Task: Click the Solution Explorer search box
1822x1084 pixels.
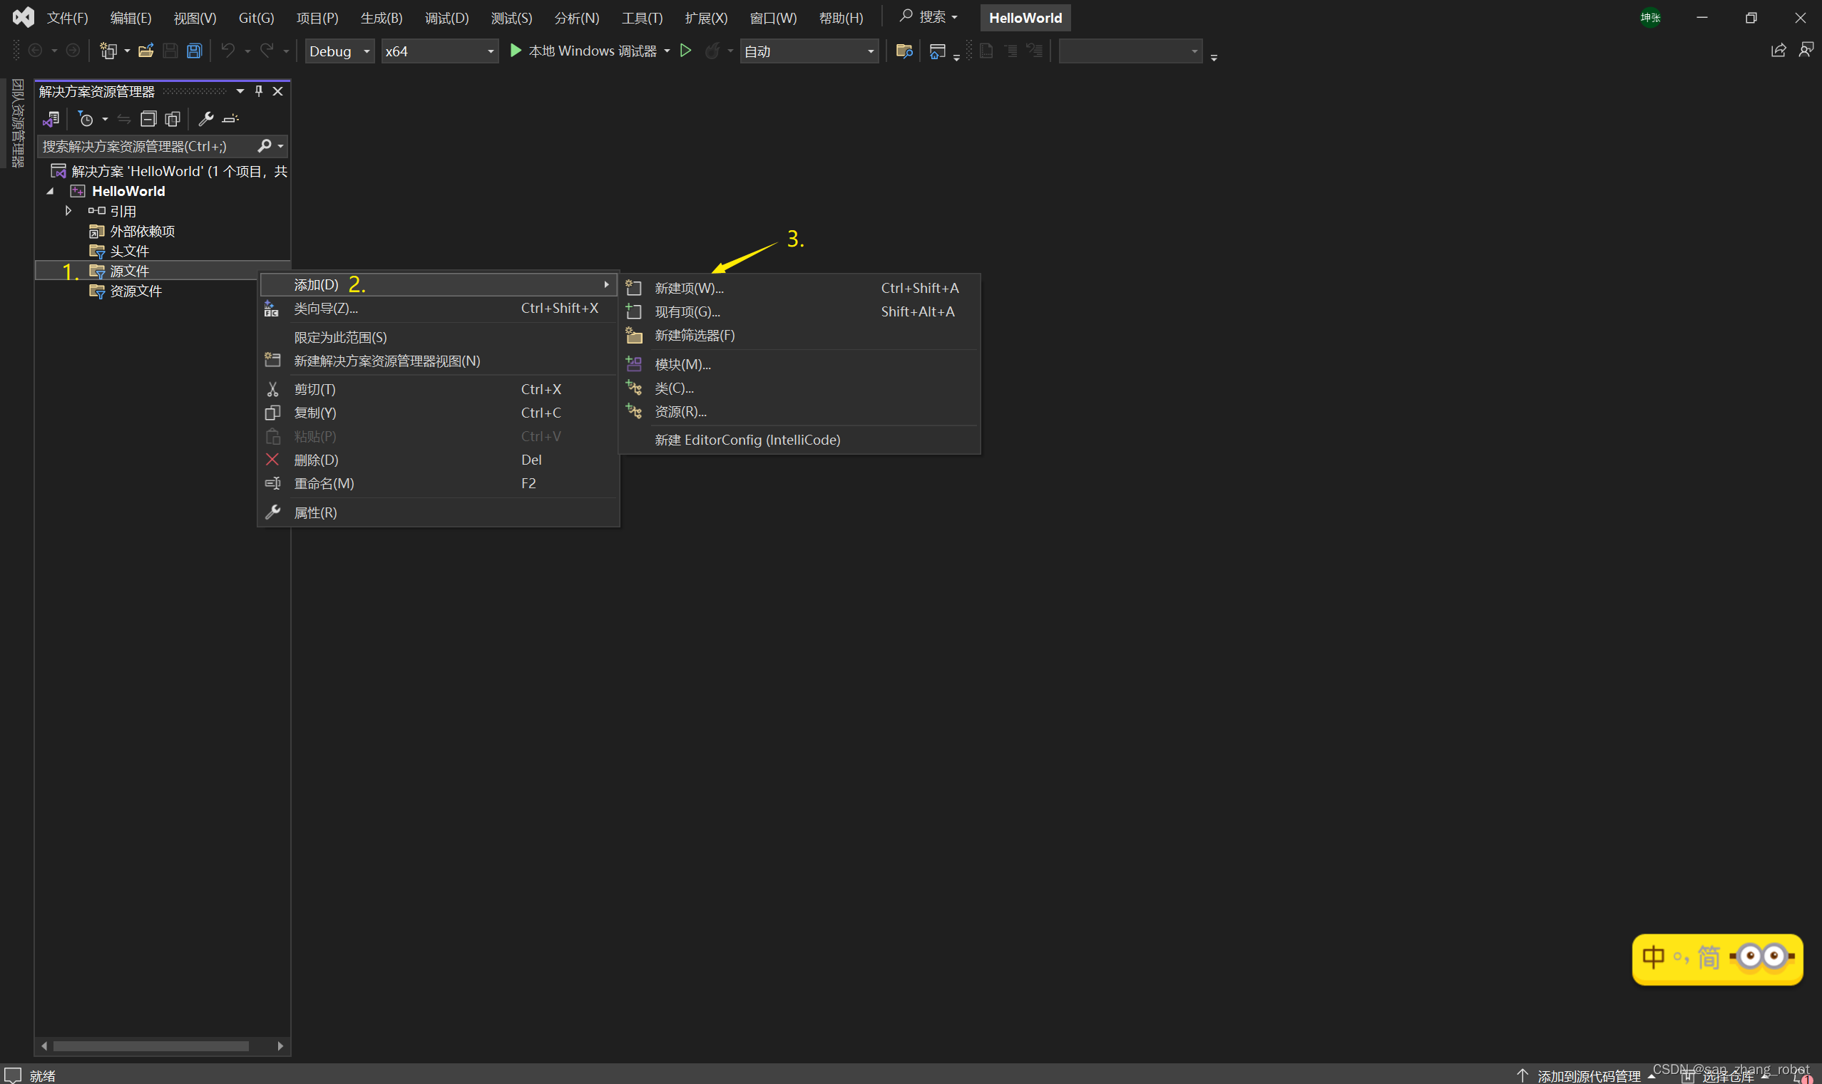Action: [x=146, y=146]
